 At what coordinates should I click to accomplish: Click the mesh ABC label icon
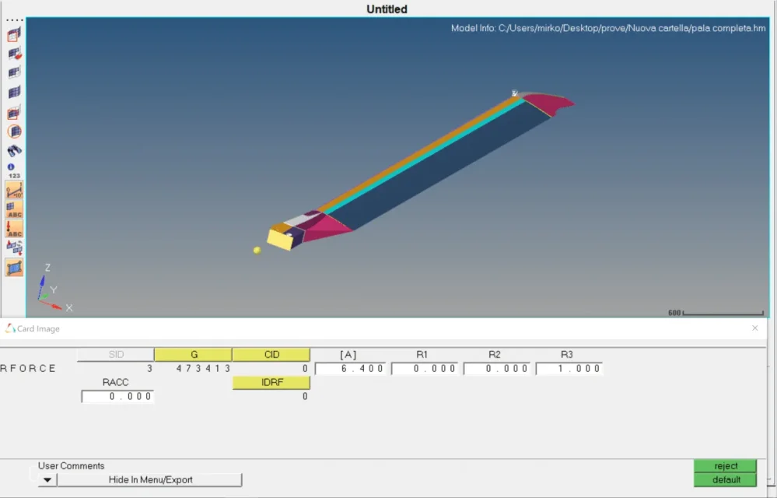[14, 209]
